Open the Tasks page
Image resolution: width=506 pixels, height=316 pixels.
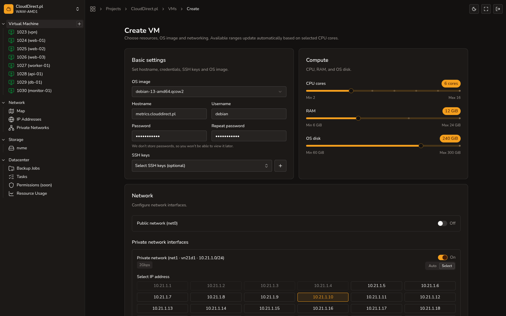click(x=21, y=177)
